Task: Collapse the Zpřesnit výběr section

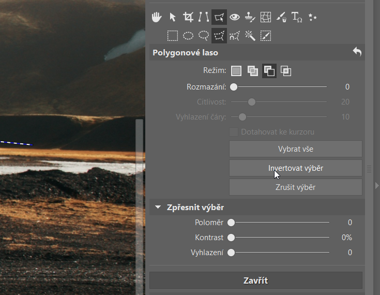Action: click(x=158, y=208)
